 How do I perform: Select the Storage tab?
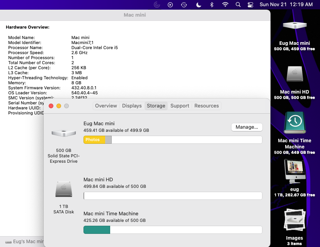pyautogui.click(x=156, y=106)
